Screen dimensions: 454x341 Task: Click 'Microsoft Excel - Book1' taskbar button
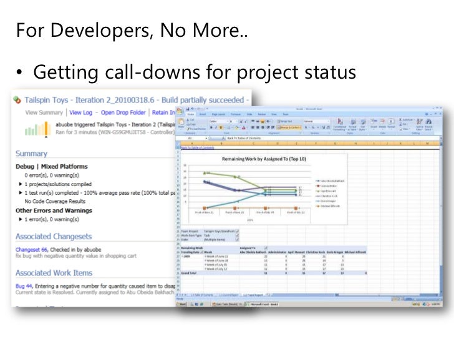point(262,304)
